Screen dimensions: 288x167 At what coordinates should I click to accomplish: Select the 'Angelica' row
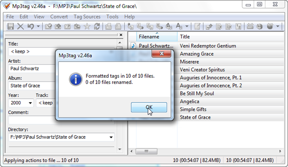(189, 101)
